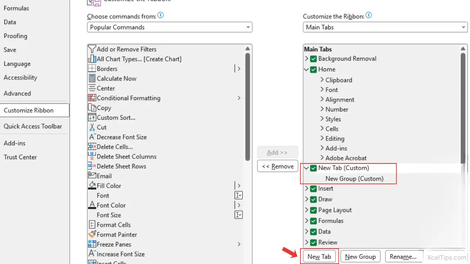
Task: Click the Cut scissors icon
Action: [x=92, y=127]
